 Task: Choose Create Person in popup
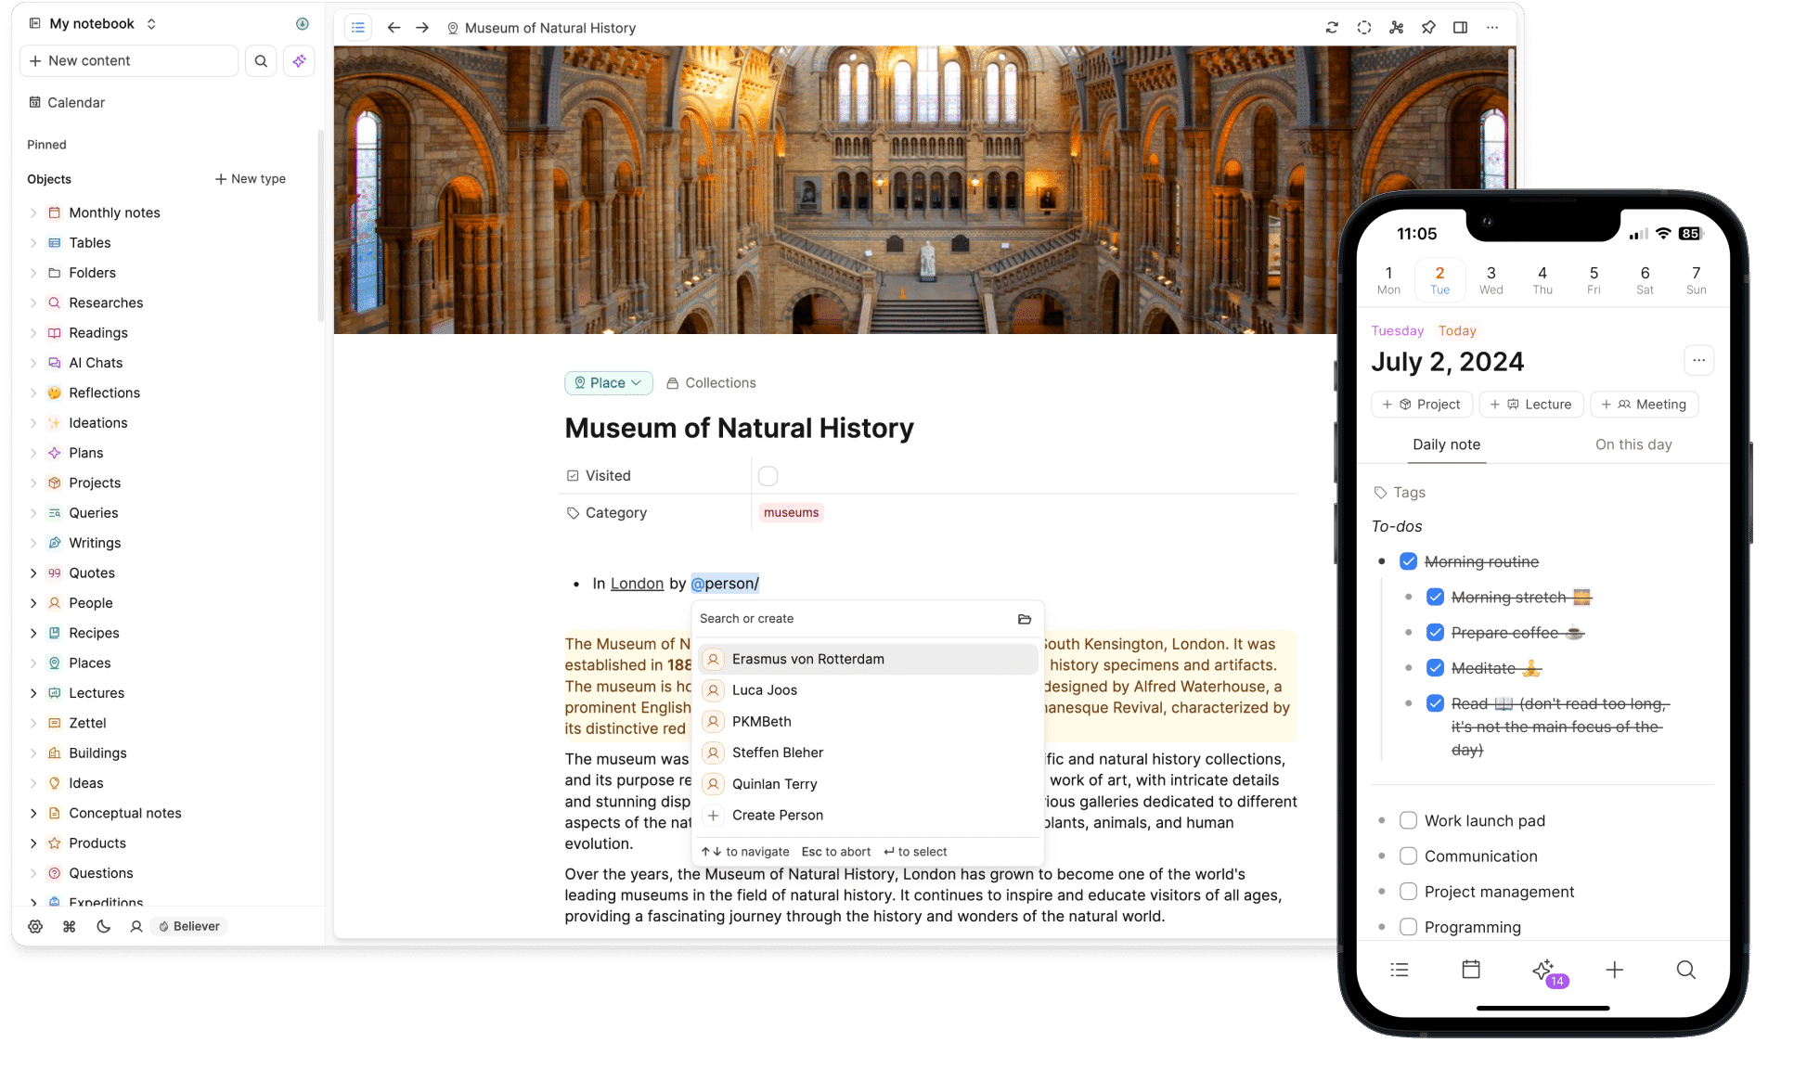[869, 815]
